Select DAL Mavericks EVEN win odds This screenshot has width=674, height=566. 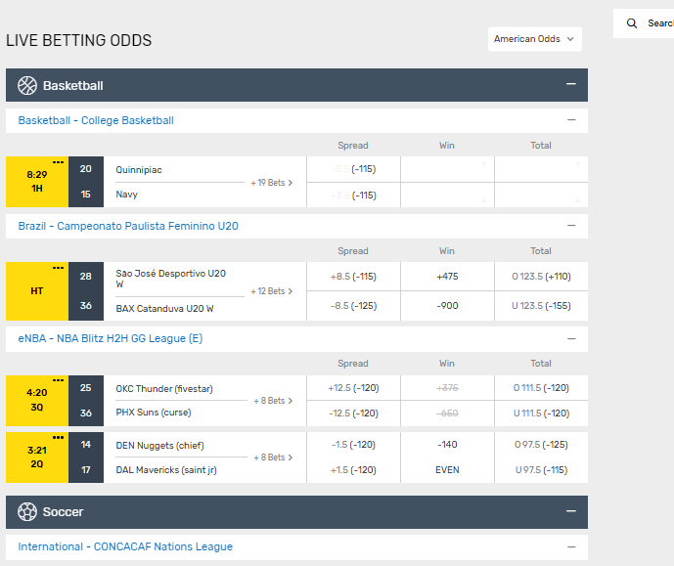coord(446,470)
